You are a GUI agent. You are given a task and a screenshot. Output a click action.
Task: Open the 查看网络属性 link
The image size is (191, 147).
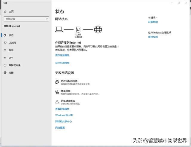(x=62, y=109)
